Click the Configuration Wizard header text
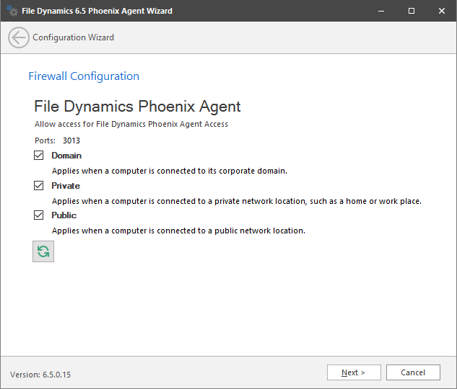This screenshot has height=389, width=457. (73, 37)
